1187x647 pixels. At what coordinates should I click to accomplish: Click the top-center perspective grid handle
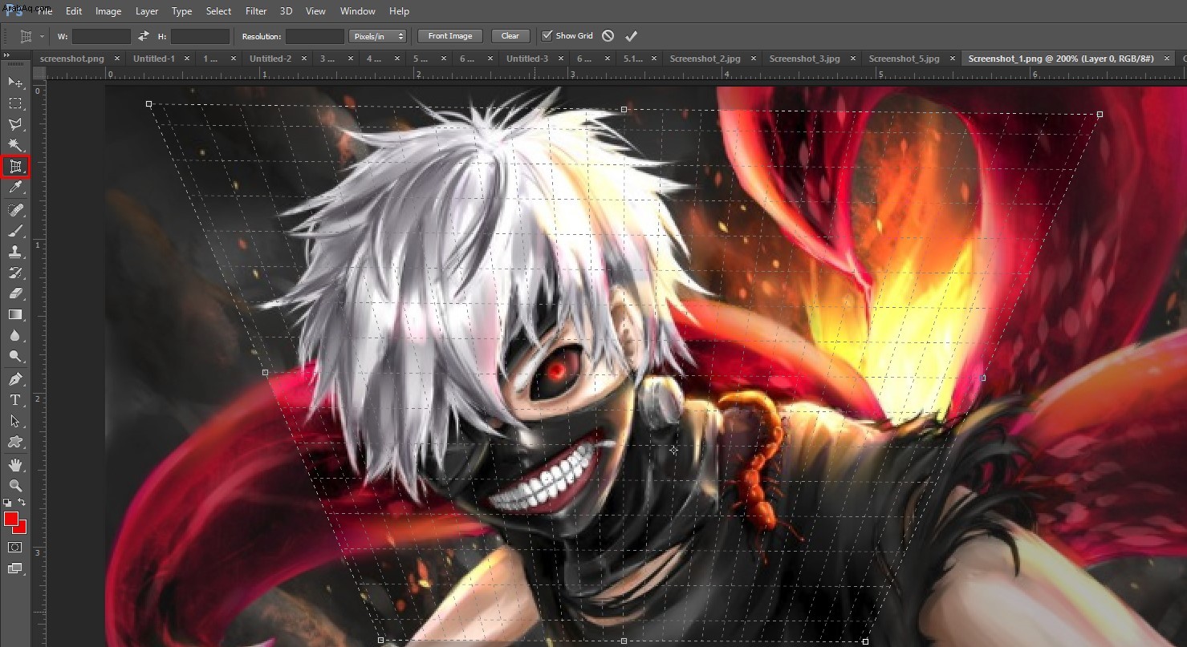(624, 109)
